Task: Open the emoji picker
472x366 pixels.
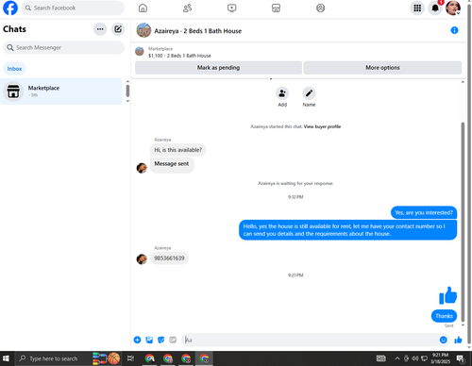Action: click(443, 340)
